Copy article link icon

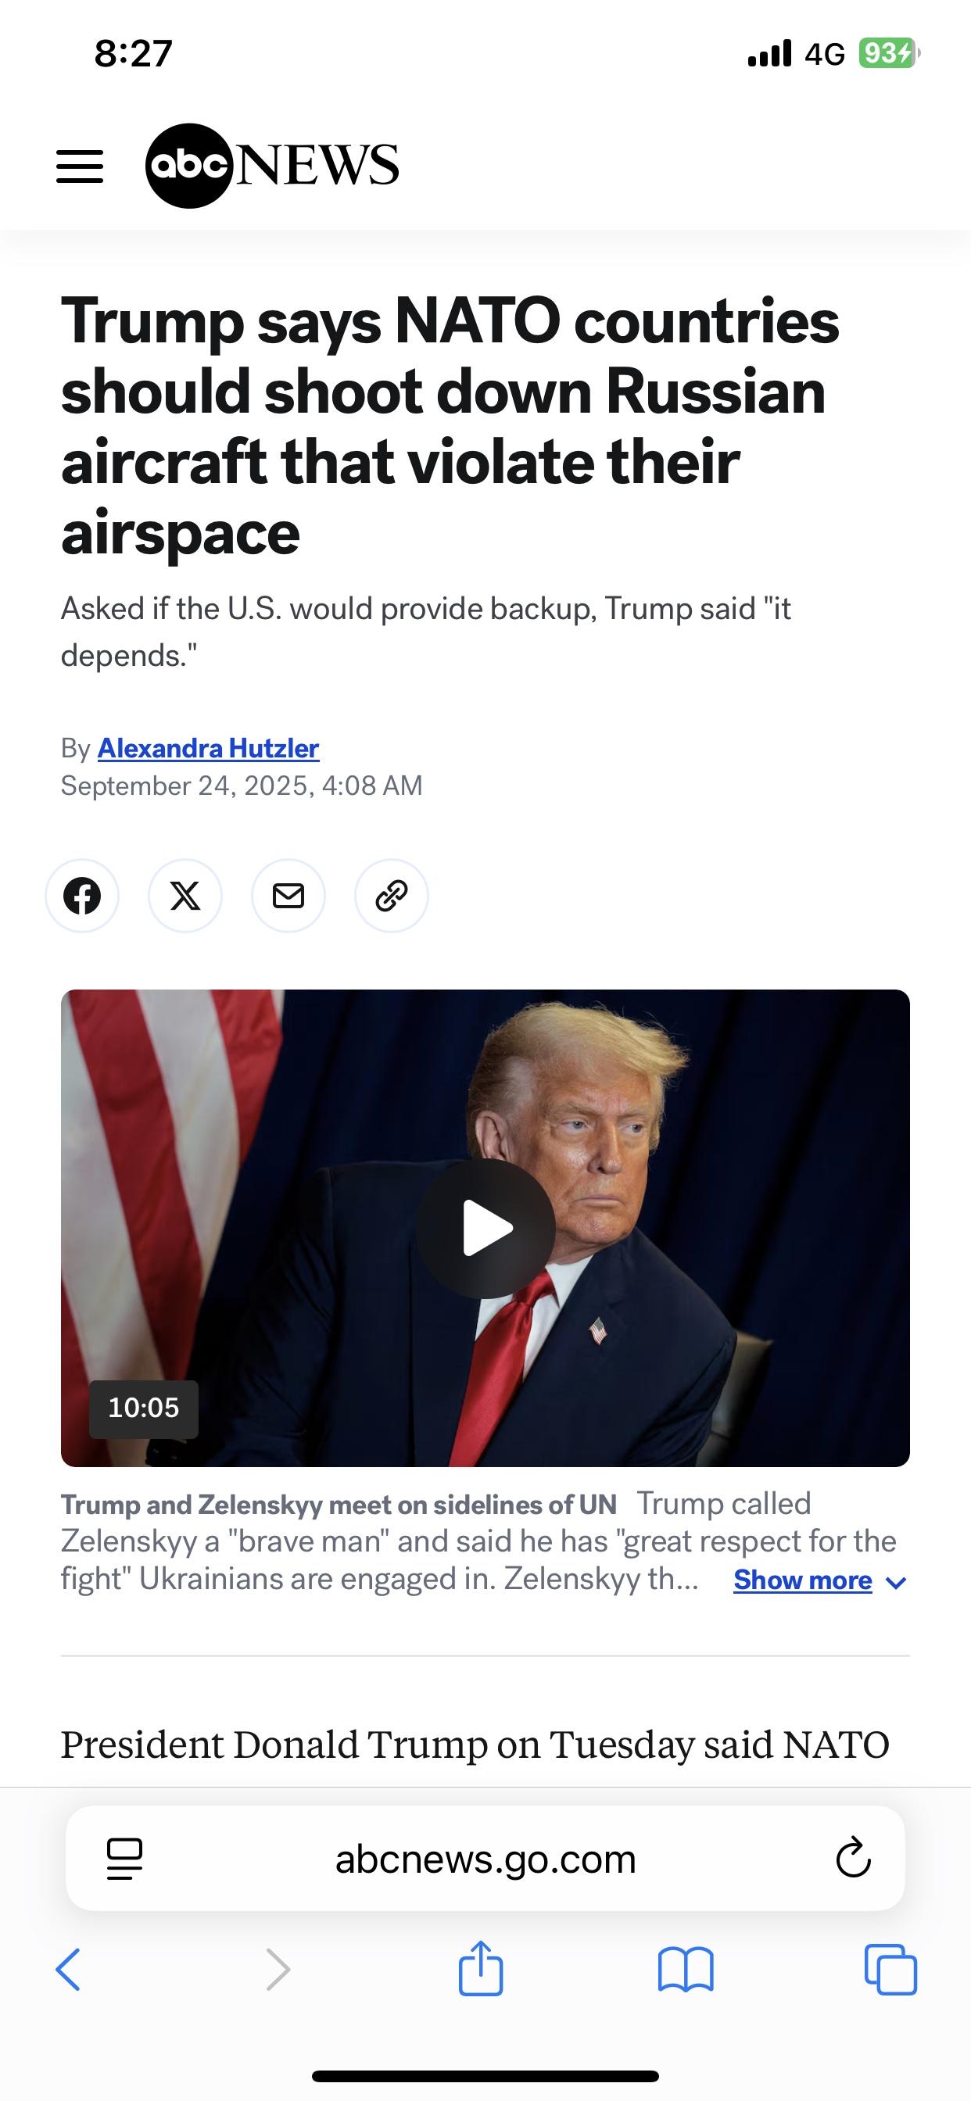[x=392, y=896]
